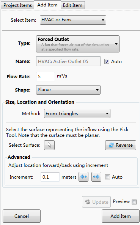140x225 pixels.
Task: Enable the Preview checkbox
Action: [x=134, y=202]
